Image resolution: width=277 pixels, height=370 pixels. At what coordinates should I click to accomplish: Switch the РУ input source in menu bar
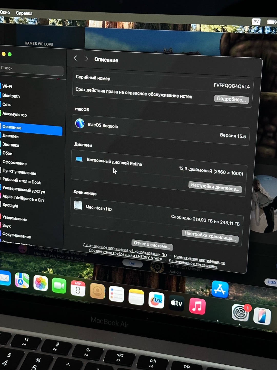tap(256, 22)
